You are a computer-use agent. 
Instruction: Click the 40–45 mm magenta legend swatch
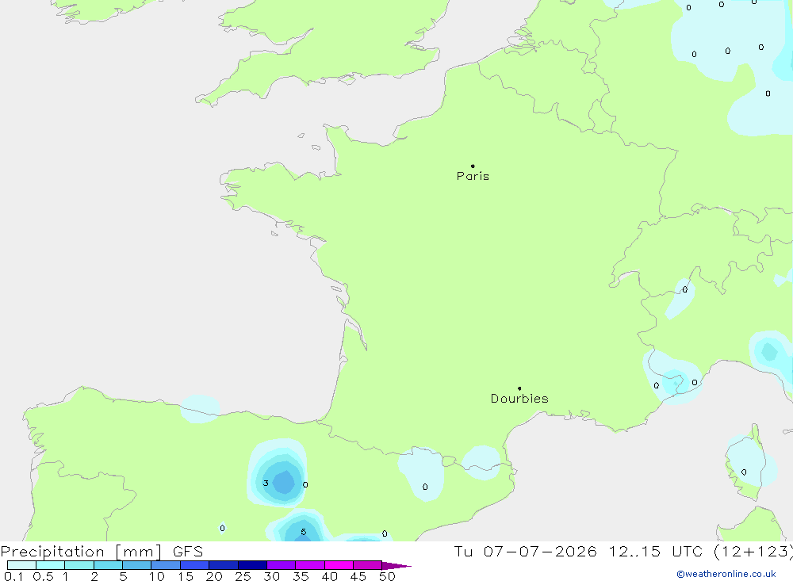point(339,565)
